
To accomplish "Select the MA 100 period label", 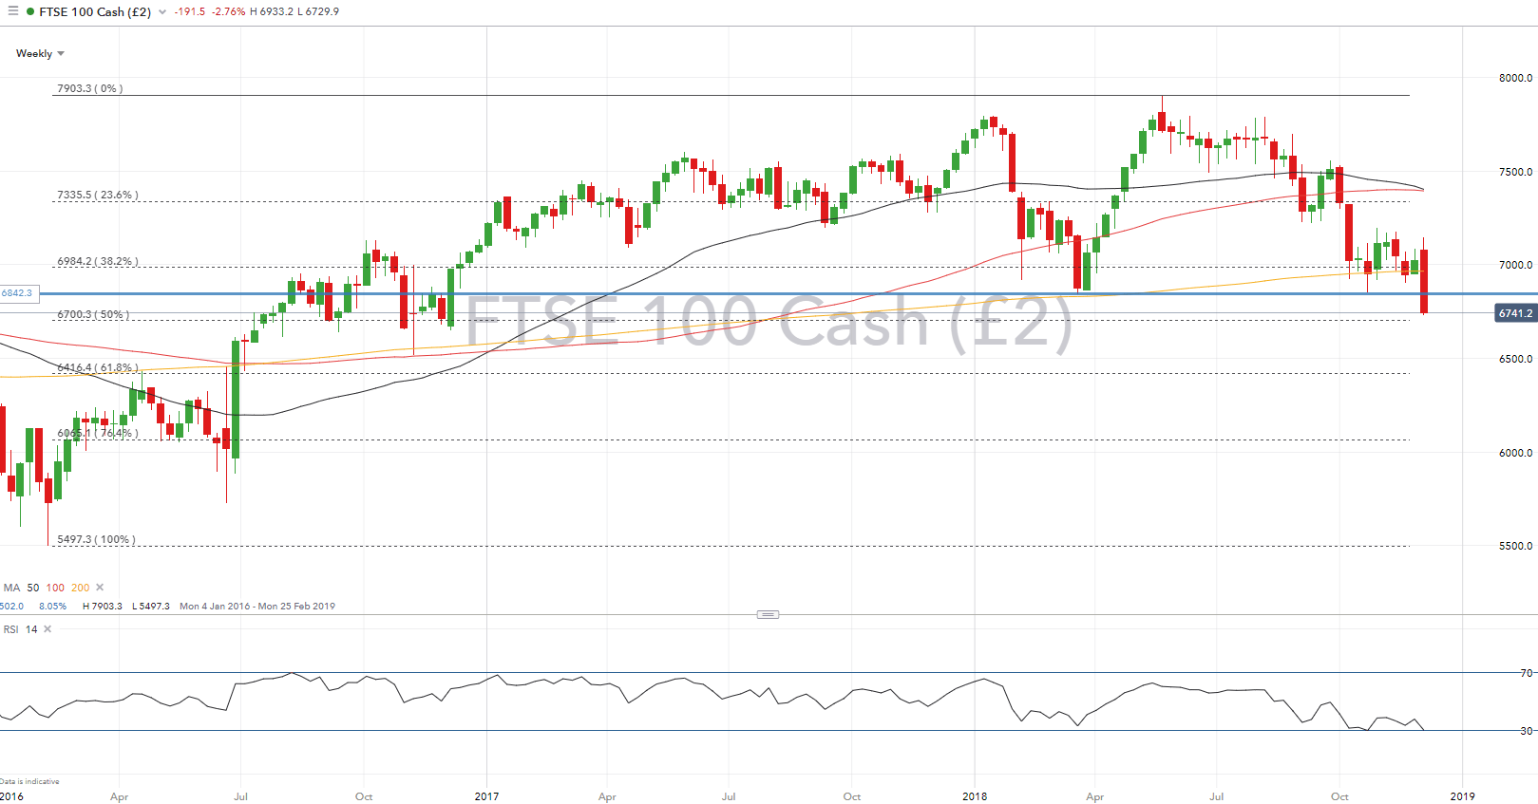I will tap(55, 588).
